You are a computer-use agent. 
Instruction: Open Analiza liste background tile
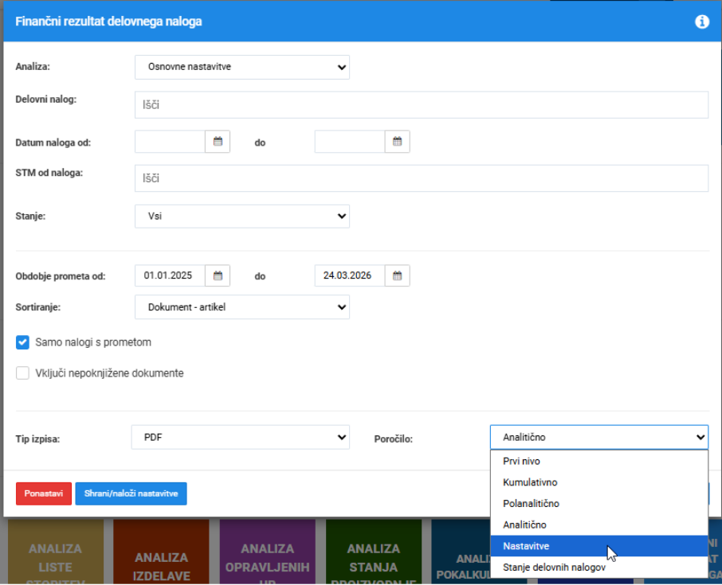[55, 552]
